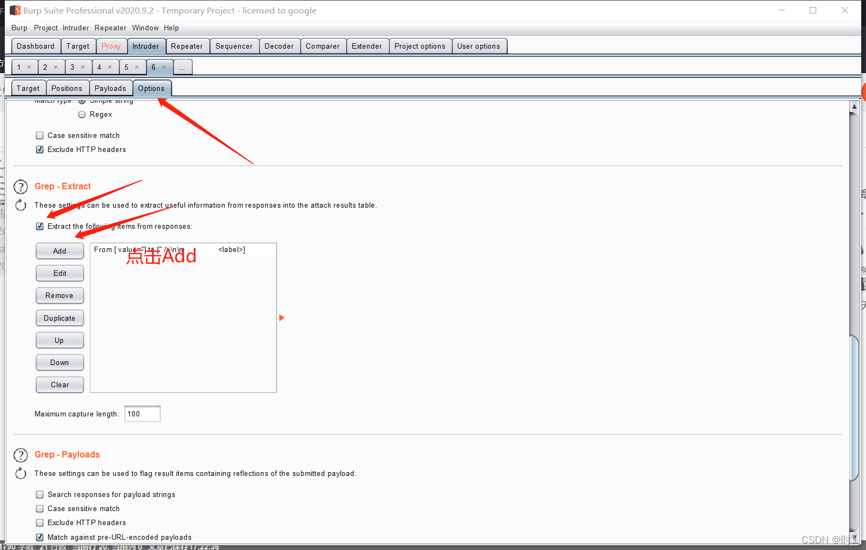Uncheck Match against pre-URL-encoded payloads
Image resolution: width=866 pixels, height=550 pixels.
40,538
